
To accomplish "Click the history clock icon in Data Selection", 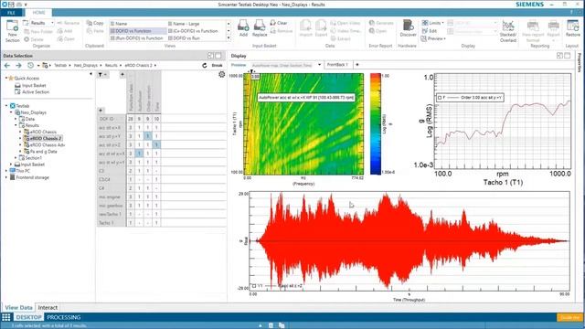I will point(30,65).
